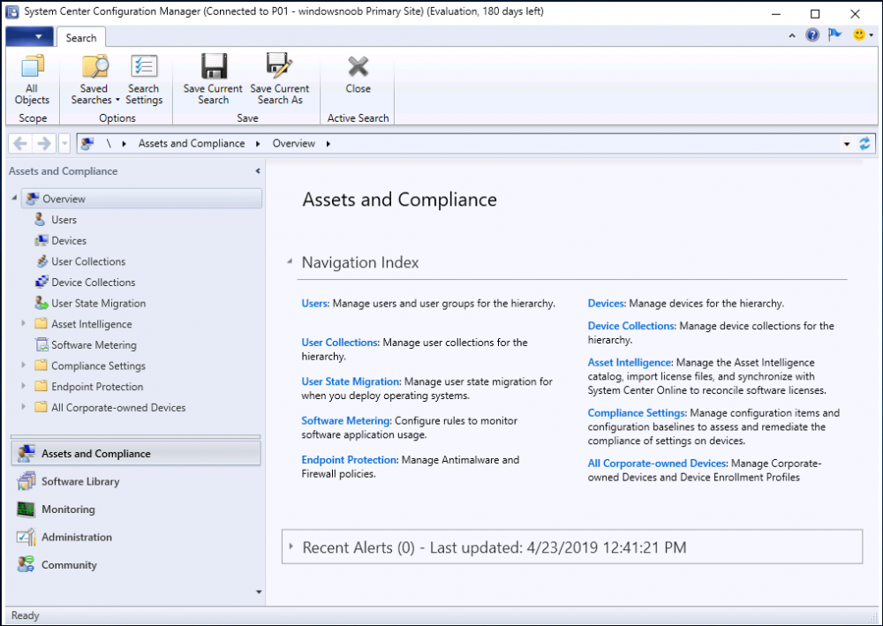Select Assets and Compliance workspace button
The width and height of the screenshot is (883, 626).
(136, 453)
